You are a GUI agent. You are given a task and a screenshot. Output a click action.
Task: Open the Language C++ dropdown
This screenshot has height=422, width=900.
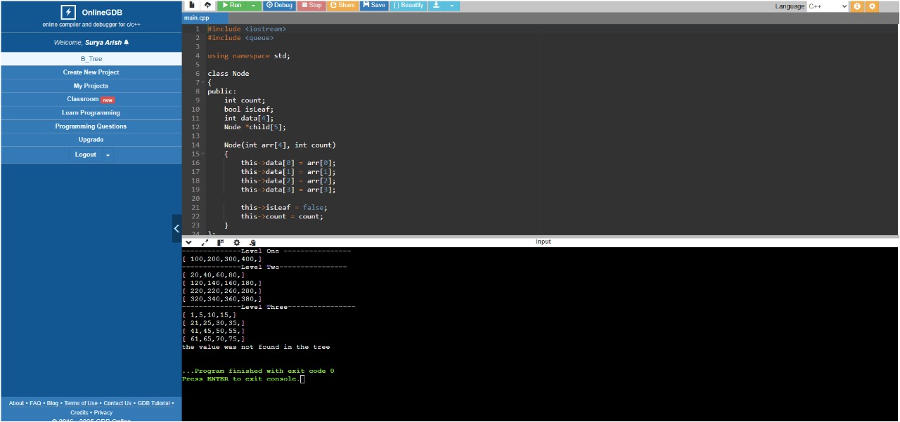(x=827, y=6)
